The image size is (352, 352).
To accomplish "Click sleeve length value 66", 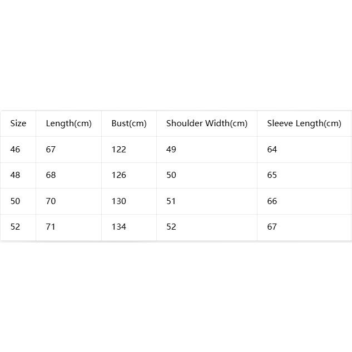I will pyautogui.click(x=272, y=201).
